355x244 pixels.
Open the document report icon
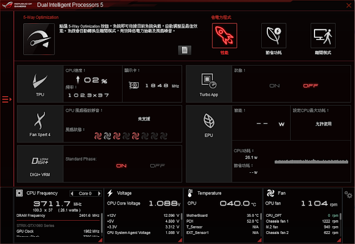coord(185,50)
